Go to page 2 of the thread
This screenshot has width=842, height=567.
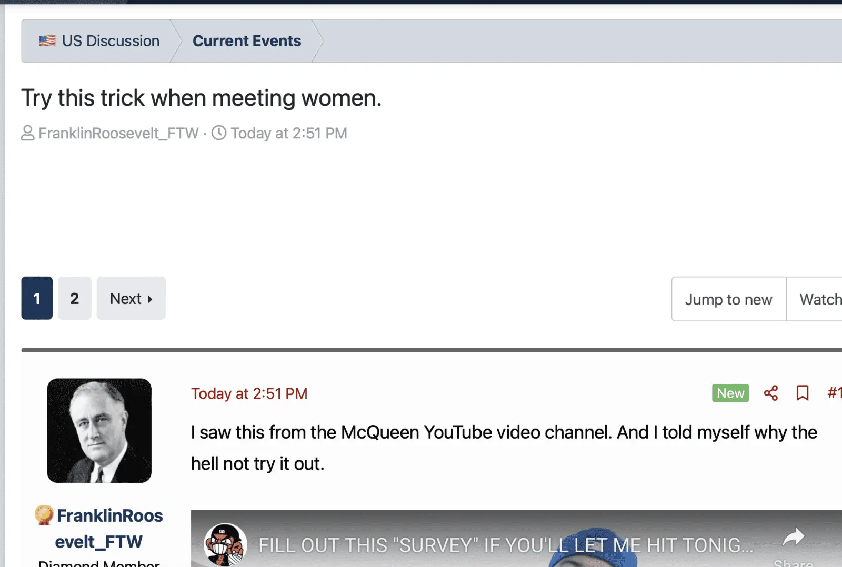75,298
